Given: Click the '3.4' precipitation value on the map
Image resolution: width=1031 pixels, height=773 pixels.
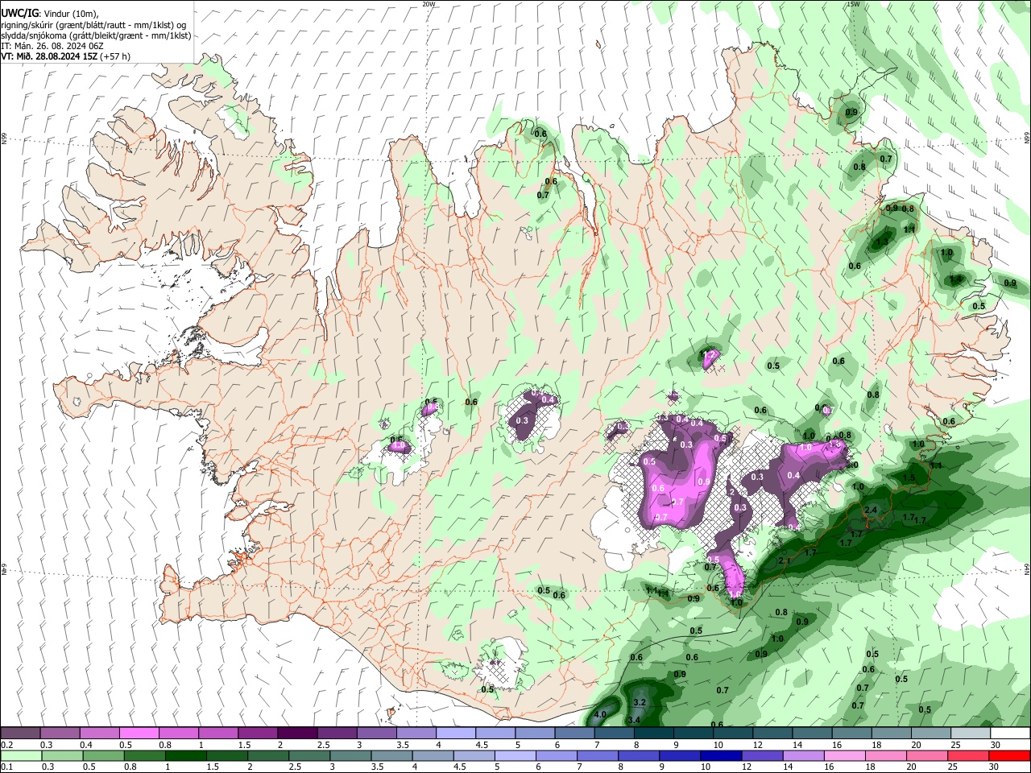Looking at the screenshot, I should (x=634, y=720).
